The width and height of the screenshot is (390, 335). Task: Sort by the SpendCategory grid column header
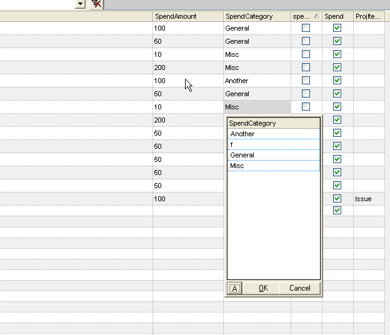257,16
